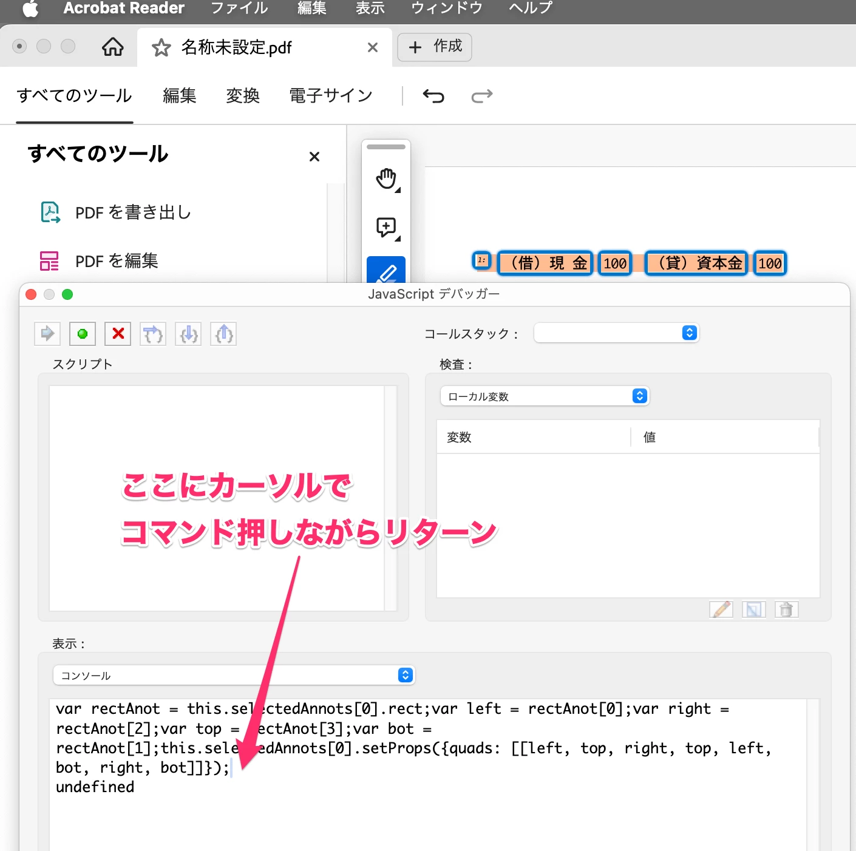Star the 名称未設定.pdf document

[161, 47]
